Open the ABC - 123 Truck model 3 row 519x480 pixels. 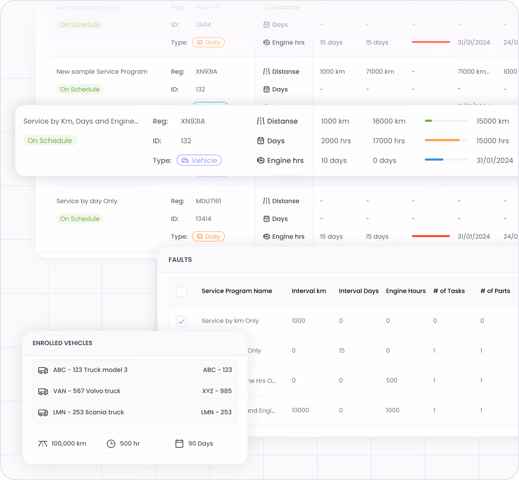tap(135, 370)
